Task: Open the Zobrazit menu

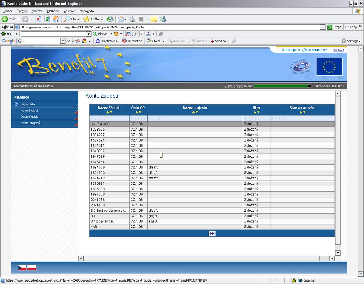Action: (x=37, y=11)
